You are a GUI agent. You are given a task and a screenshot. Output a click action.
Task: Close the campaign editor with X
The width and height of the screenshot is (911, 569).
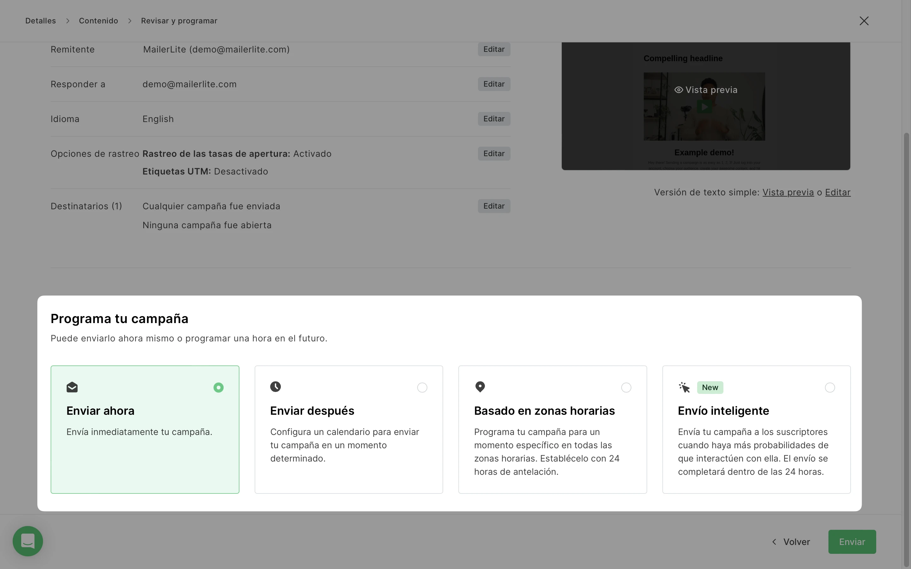tap(864, 21)
